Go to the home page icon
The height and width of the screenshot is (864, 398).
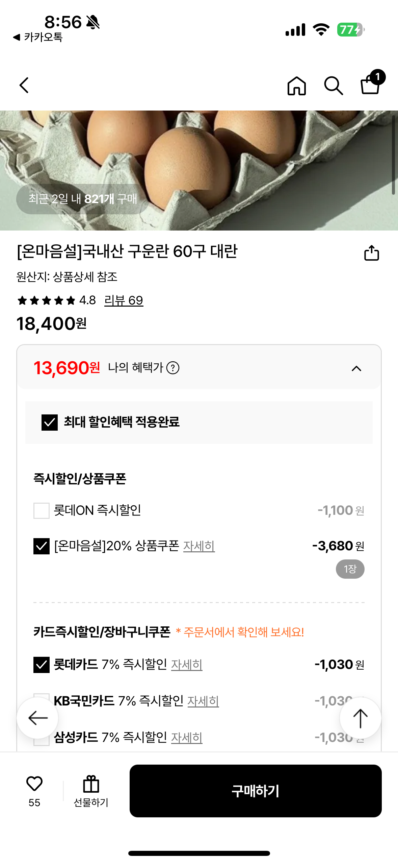[x=296, y=86]
